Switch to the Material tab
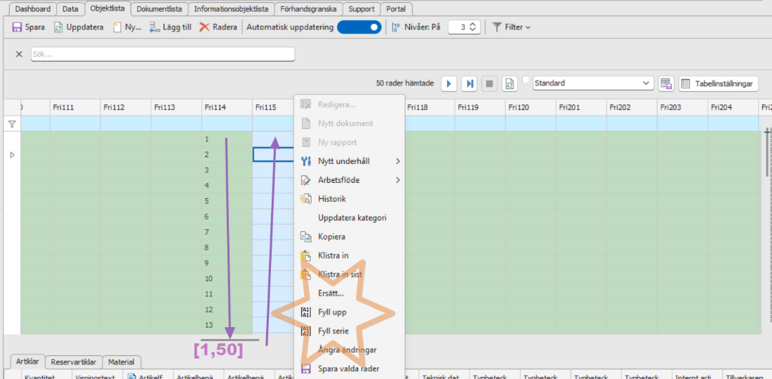Viewport: 772px width, 379px height. (121, 361)
